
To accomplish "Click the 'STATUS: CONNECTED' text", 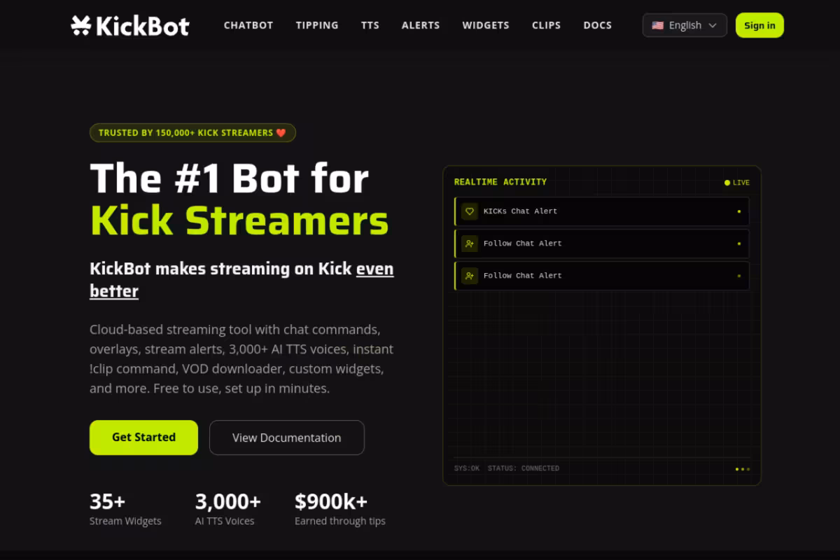I will click(x=524, y=468).
